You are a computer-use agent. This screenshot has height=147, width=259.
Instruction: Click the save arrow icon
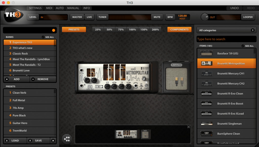30,141
